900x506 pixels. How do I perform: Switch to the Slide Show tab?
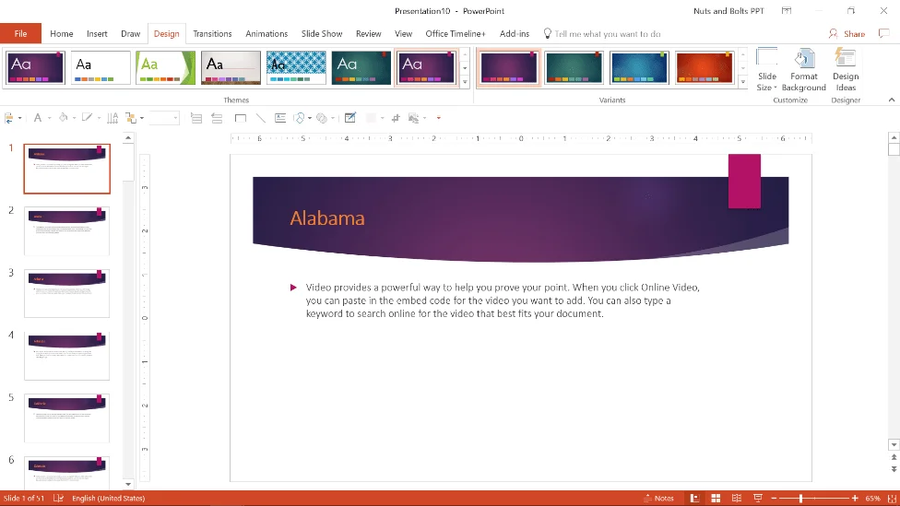coord(322,34)
